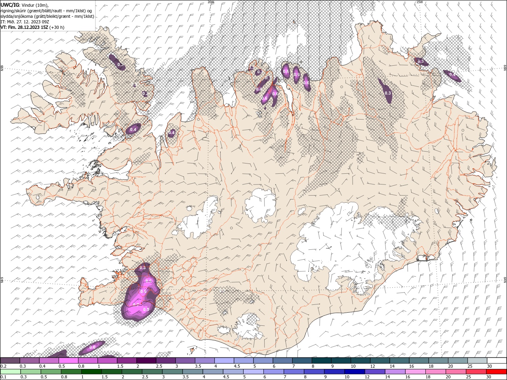Select the violet 3–3.5 snow legend swatch
This screenshot has width=507, height=380.
185,361
